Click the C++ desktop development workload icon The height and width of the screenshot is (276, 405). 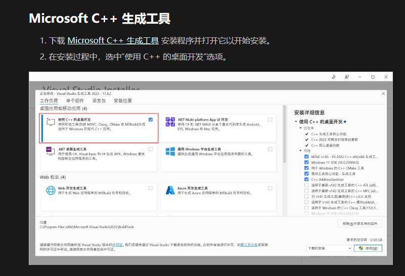tap(51, 122)
